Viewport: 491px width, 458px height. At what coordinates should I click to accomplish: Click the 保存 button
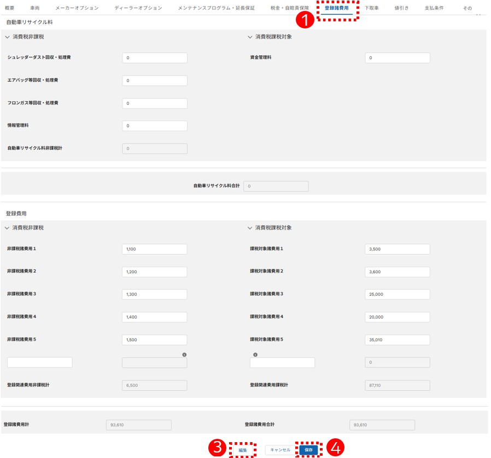click(309, 450)
